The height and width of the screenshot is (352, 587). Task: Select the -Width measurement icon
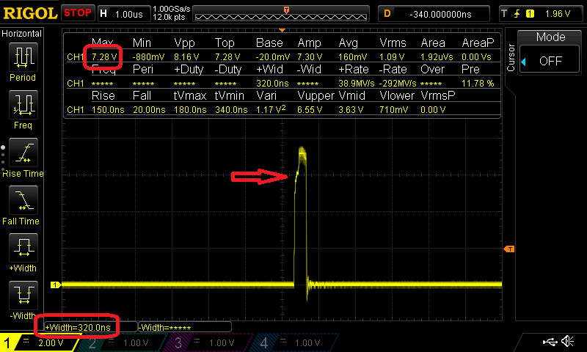[x=23, y=296]
